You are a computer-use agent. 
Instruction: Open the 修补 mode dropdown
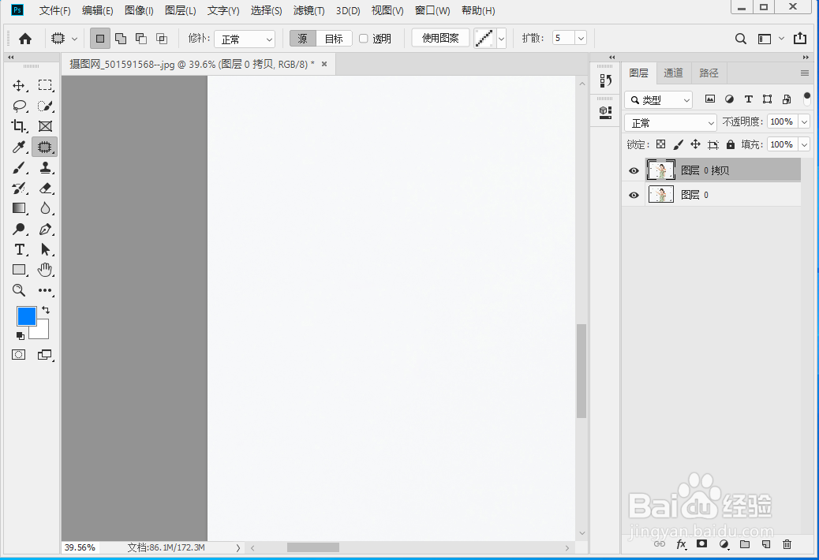click(245, 39)
